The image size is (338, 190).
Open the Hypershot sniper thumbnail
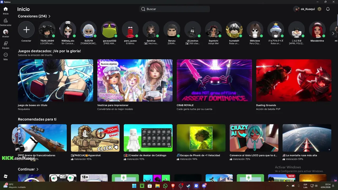point(95,138)
